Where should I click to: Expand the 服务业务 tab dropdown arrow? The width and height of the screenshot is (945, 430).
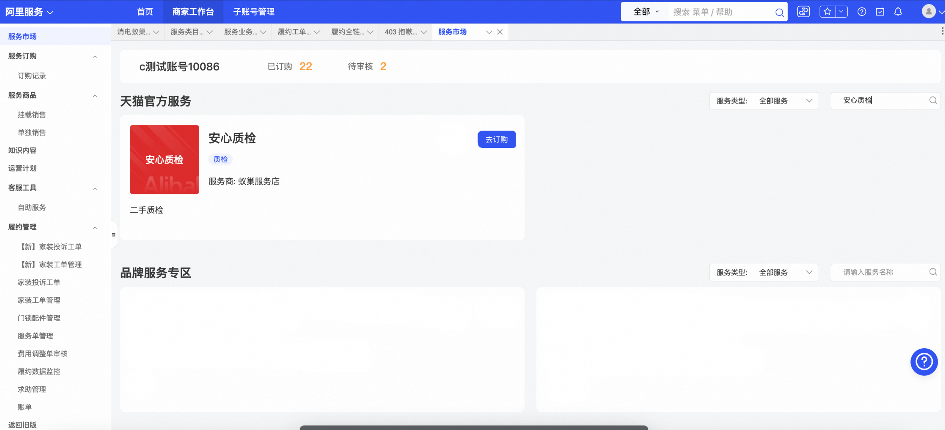pos(263,32)
